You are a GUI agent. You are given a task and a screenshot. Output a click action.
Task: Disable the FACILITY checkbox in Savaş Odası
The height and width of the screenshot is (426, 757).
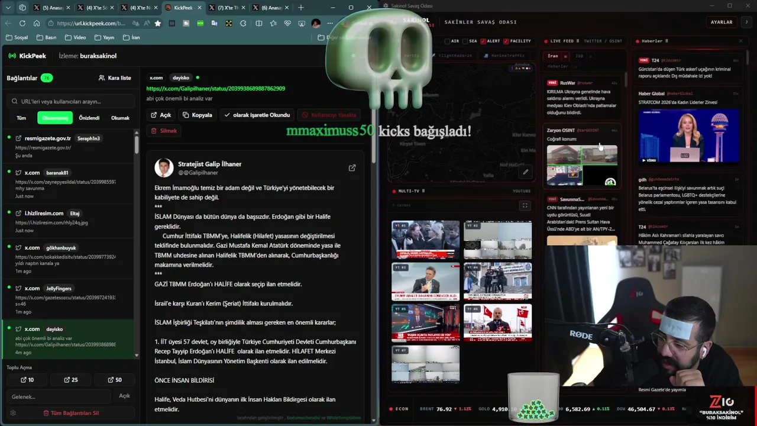coord(506,41)
